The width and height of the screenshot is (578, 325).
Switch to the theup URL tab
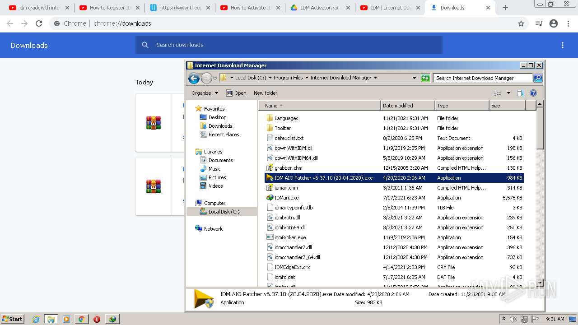click(x=181, y=8)
